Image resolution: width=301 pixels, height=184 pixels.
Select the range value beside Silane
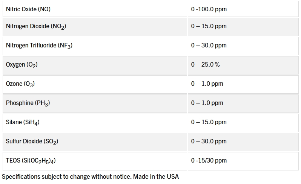[x=209, y=122]
